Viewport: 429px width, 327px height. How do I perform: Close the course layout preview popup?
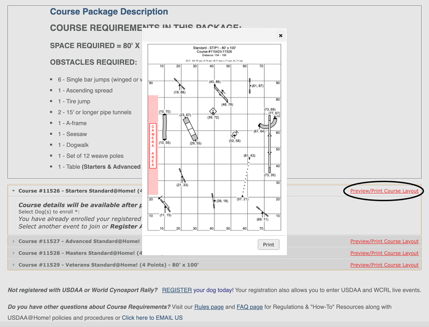[x=280, y=35]
